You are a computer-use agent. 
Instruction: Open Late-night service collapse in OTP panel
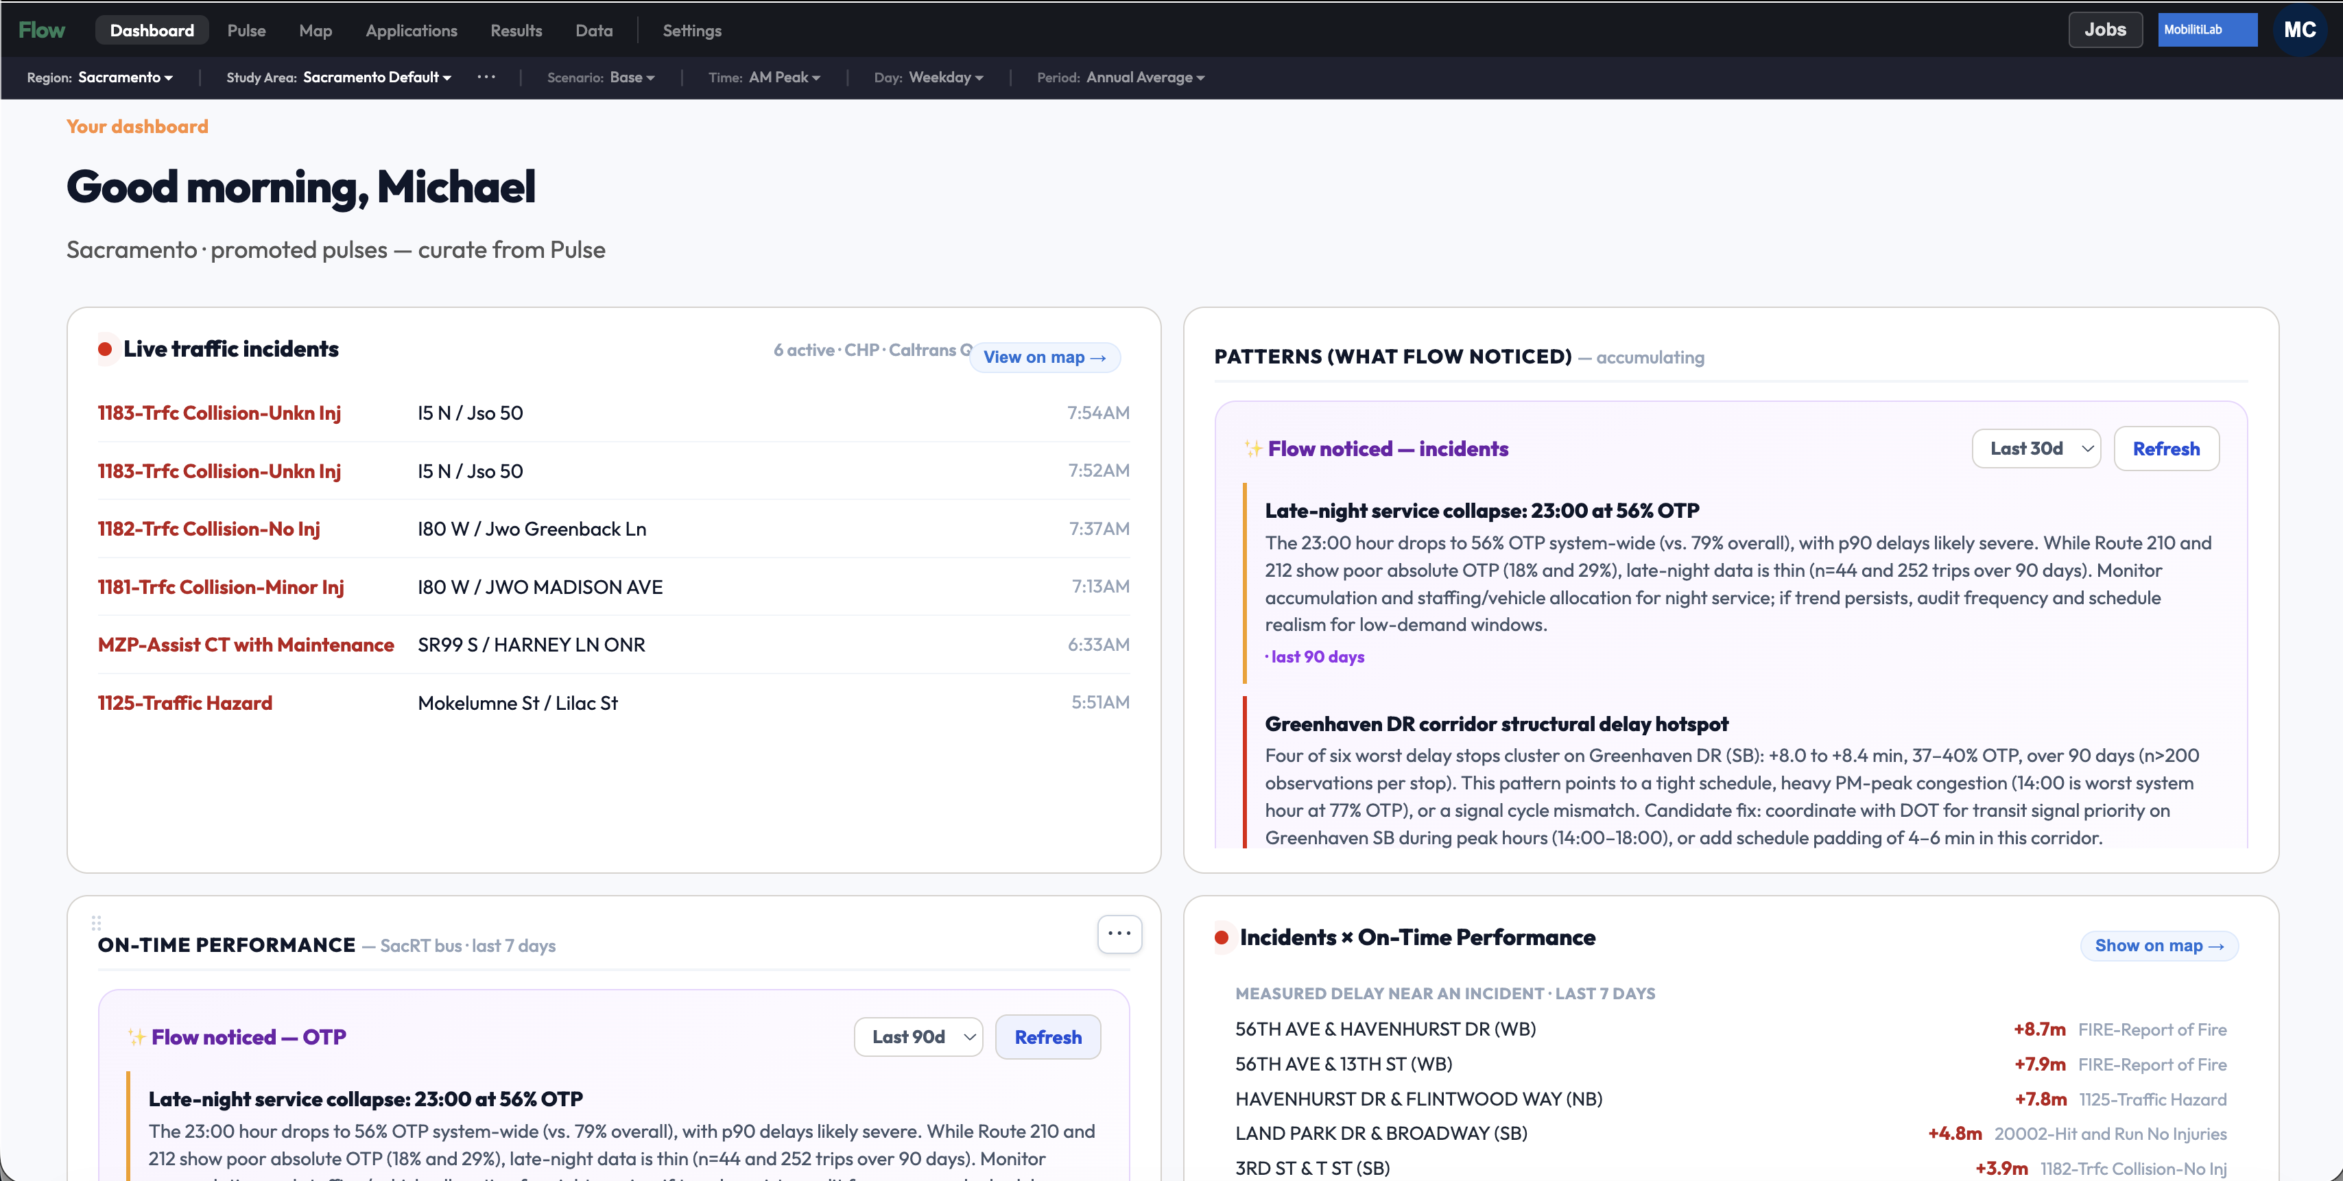coord(366,1099)
